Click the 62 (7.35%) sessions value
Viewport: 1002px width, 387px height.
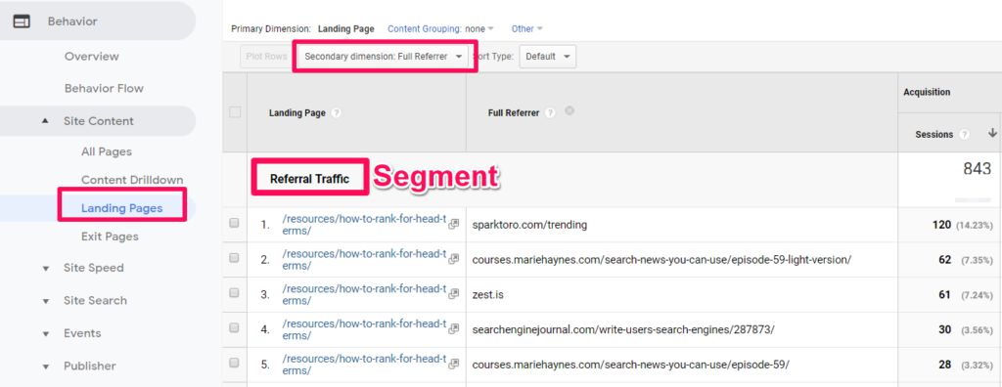967,260
